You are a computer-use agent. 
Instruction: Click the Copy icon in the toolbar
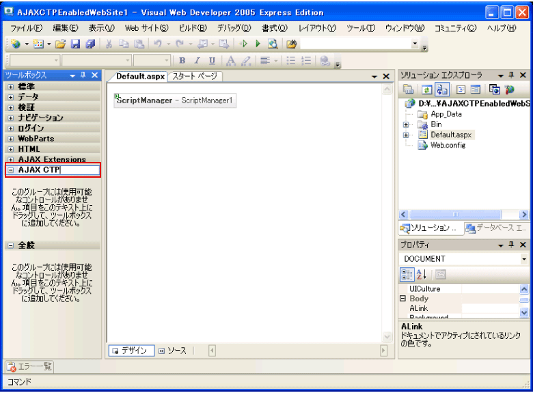click(124, 44)
